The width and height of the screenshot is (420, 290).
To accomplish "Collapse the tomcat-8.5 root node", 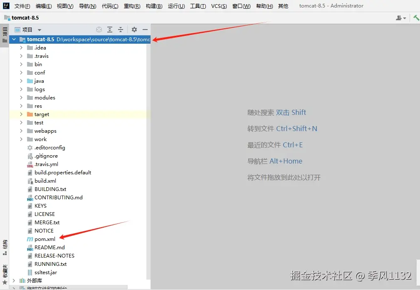I will coord(14,40).
